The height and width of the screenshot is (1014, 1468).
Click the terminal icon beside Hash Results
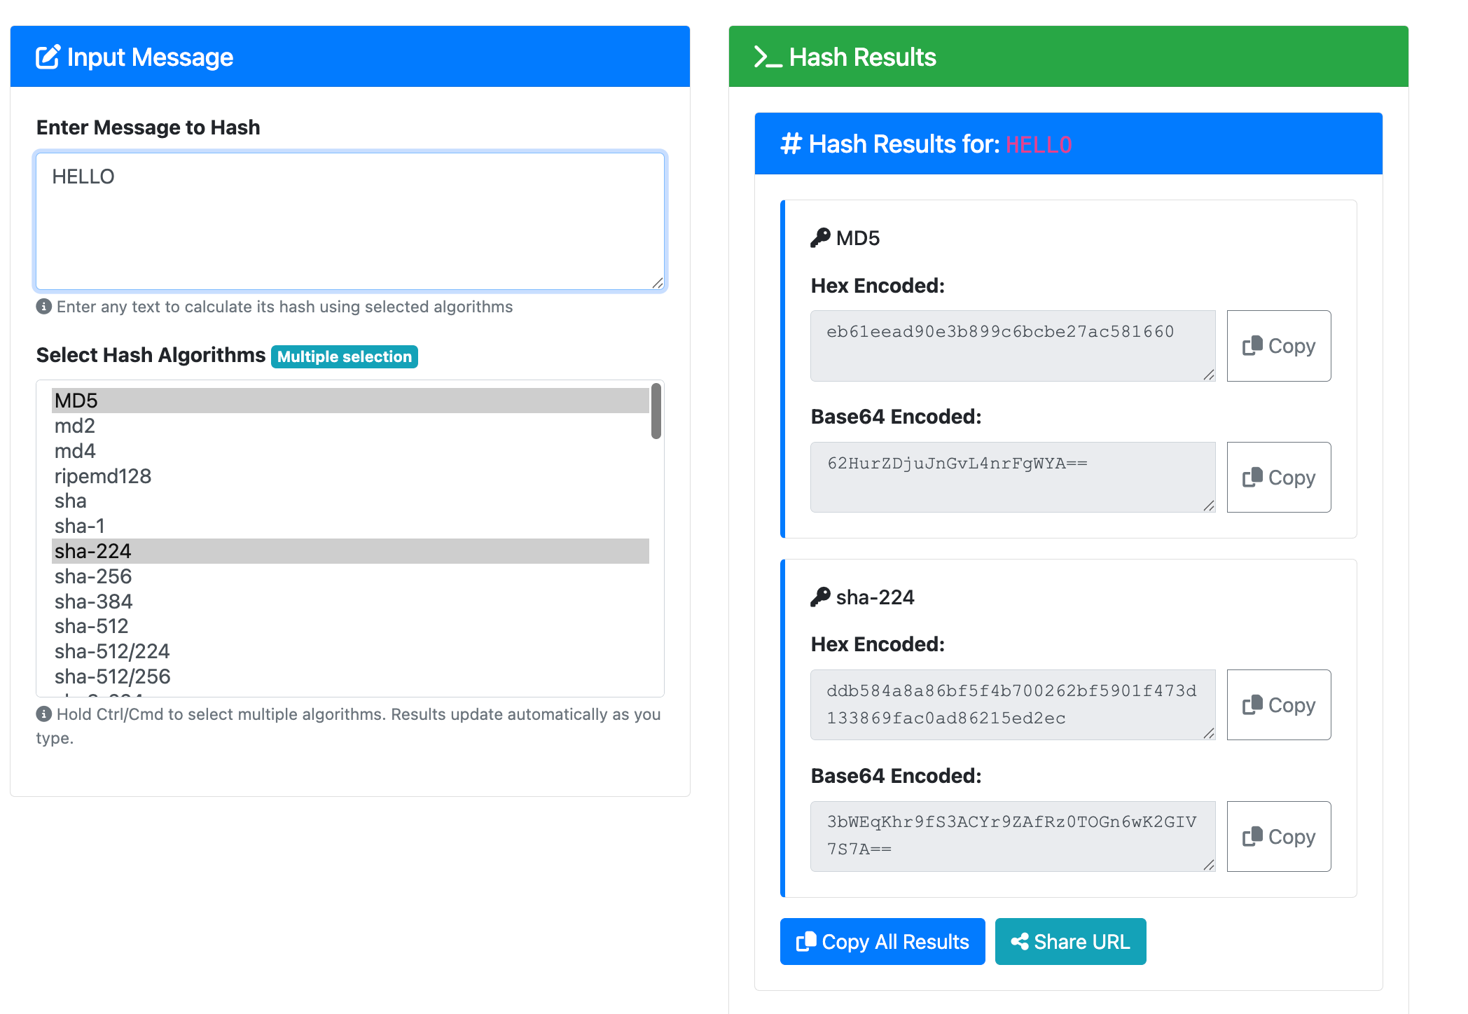pyautogui.click(x=767, y=57)
